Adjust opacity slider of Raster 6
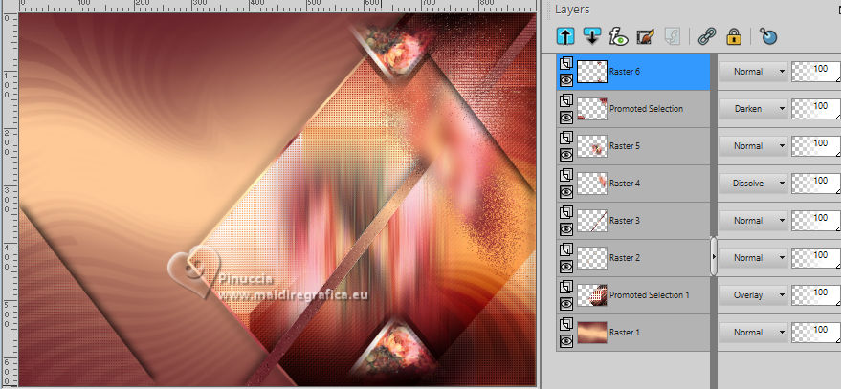841x389 pixels. tap(816, 72)
